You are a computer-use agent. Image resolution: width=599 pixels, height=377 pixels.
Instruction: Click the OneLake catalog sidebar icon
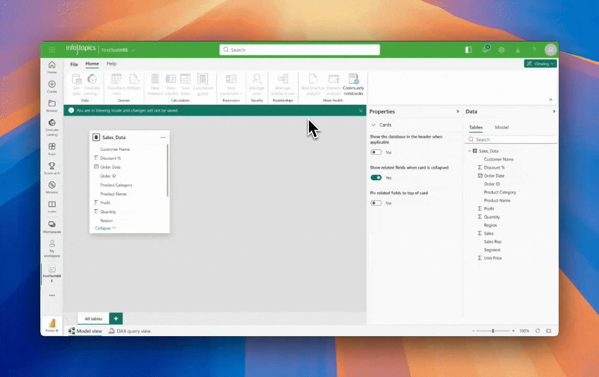[x=52, y=125]
